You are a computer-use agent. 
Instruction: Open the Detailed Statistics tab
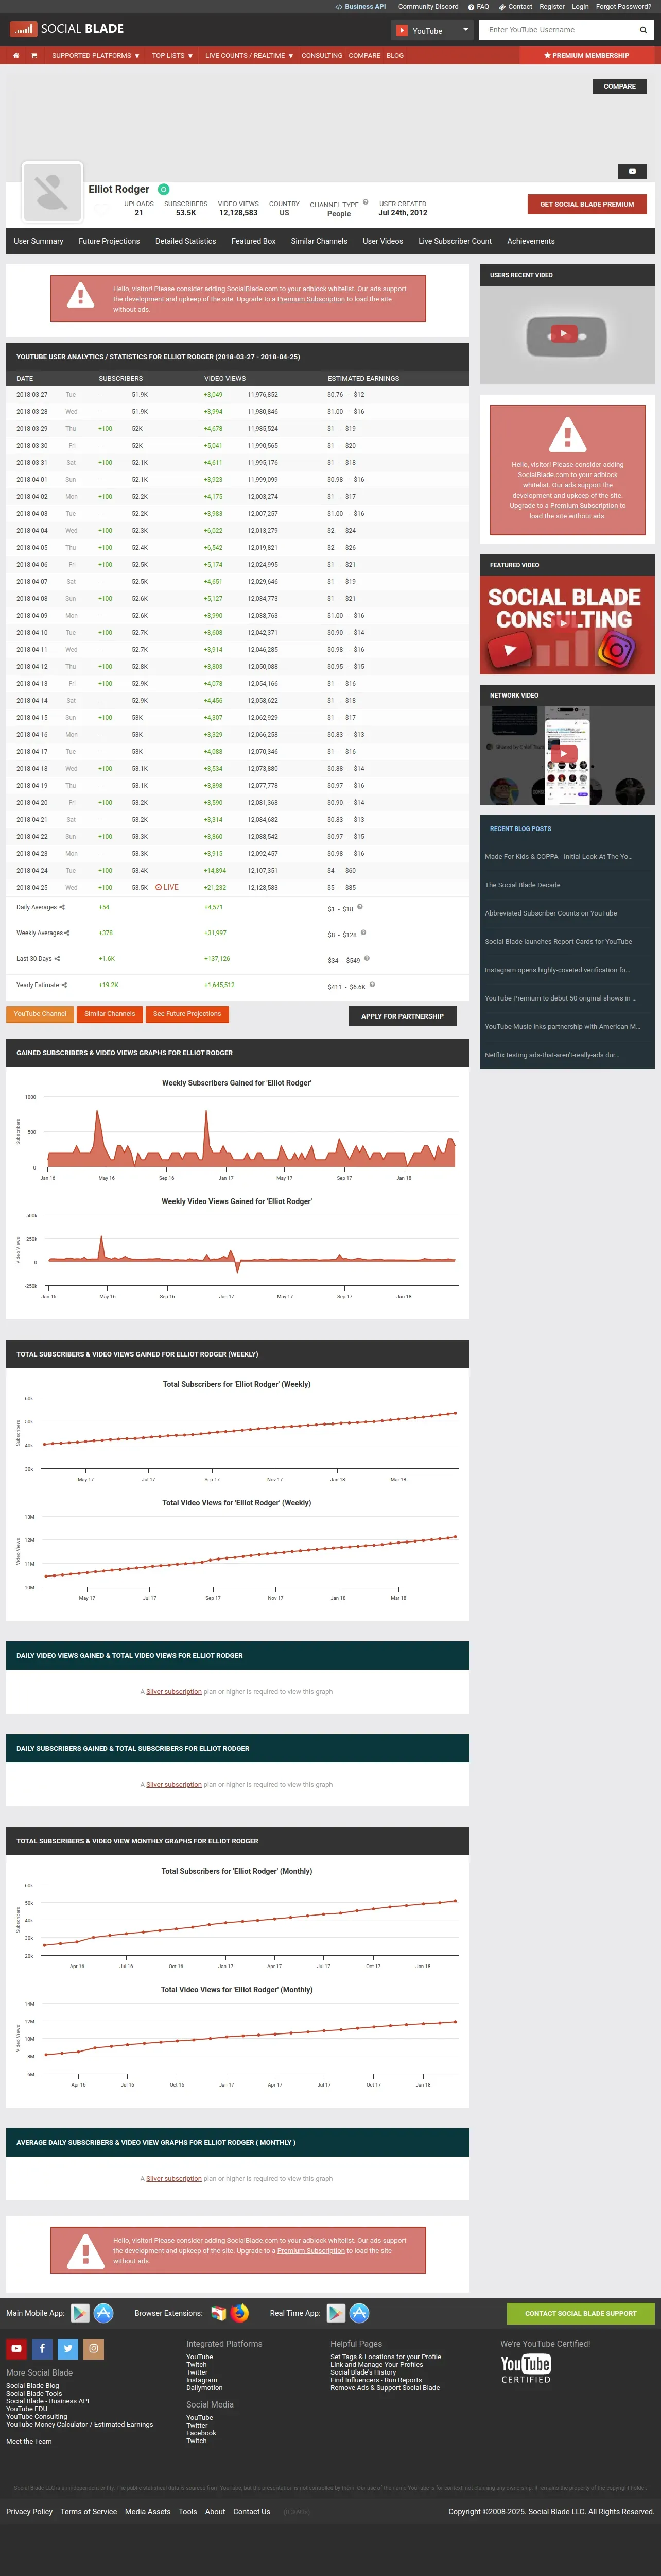[x=186, y=241]
